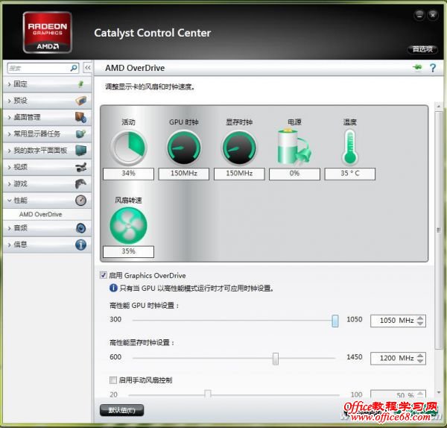447x428 pixels.
Task: Click the 电源 battery icon
Action: [294, 147]
